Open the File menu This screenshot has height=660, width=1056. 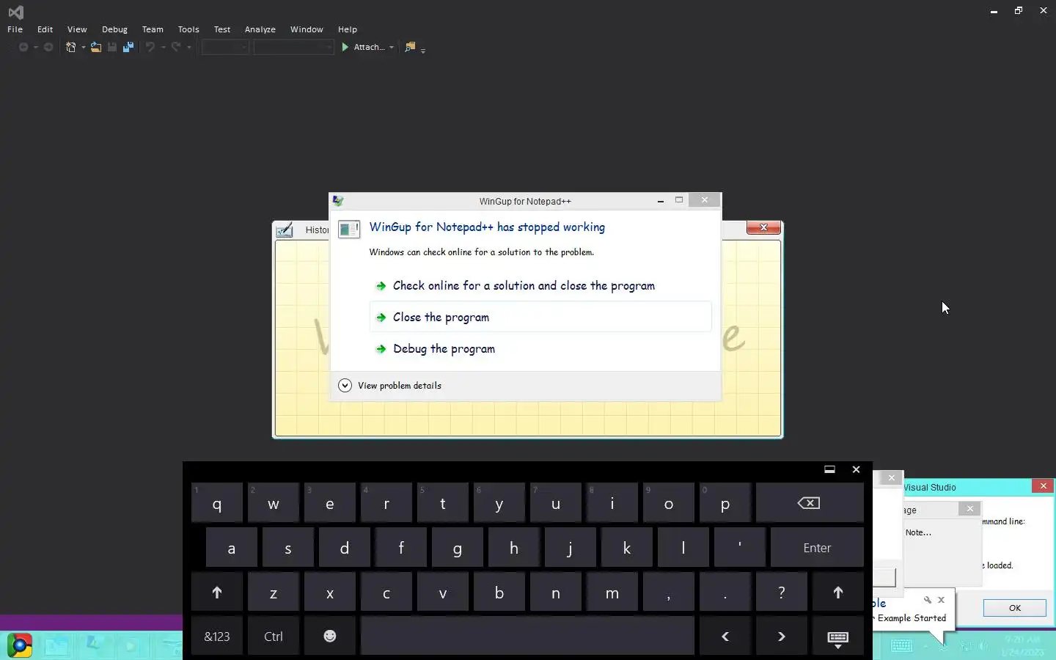(15, 29)
